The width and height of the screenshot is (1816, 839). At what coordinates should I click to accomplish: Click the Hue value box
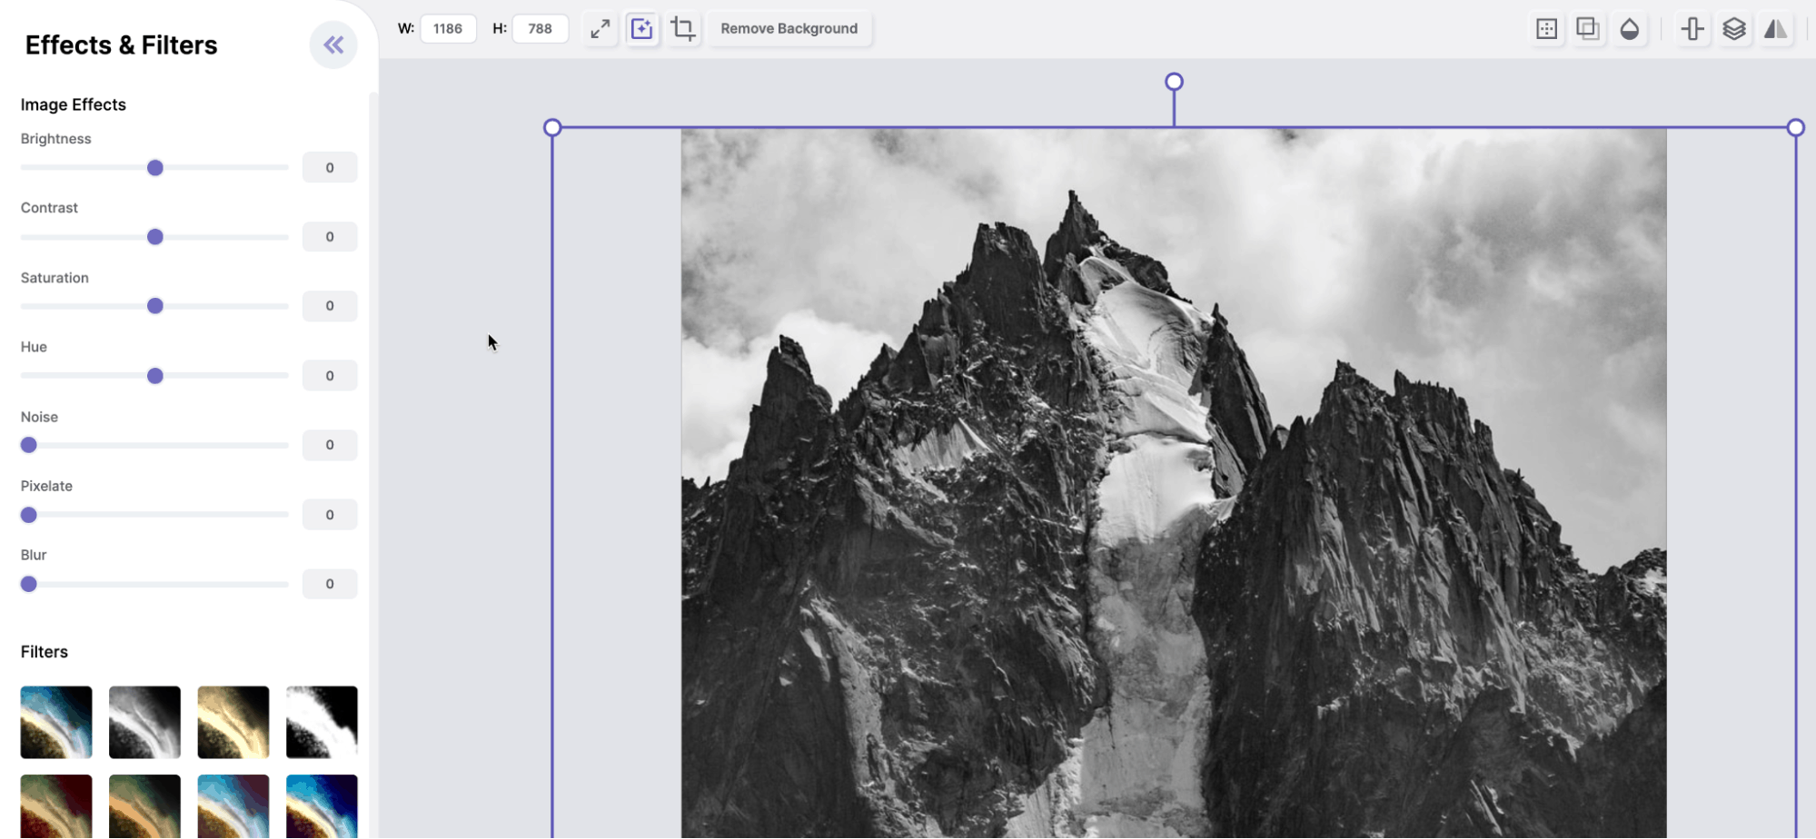[x=330, y=376]
